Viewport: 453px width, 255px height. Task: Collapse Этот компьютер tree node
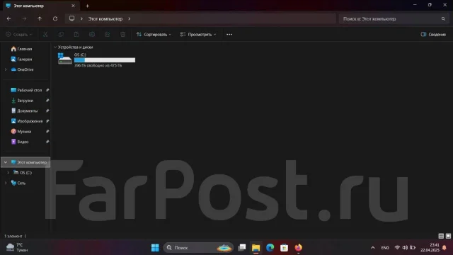coord(6,162)
